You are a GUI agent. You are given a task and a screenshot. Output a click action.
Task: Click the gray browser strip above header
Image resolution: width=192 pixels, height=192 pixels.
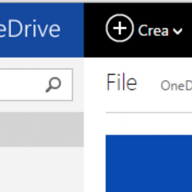coord(96,2)
